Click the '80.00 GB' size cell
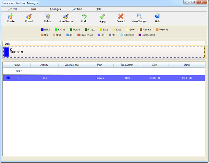209x163 pixels. 155,78
